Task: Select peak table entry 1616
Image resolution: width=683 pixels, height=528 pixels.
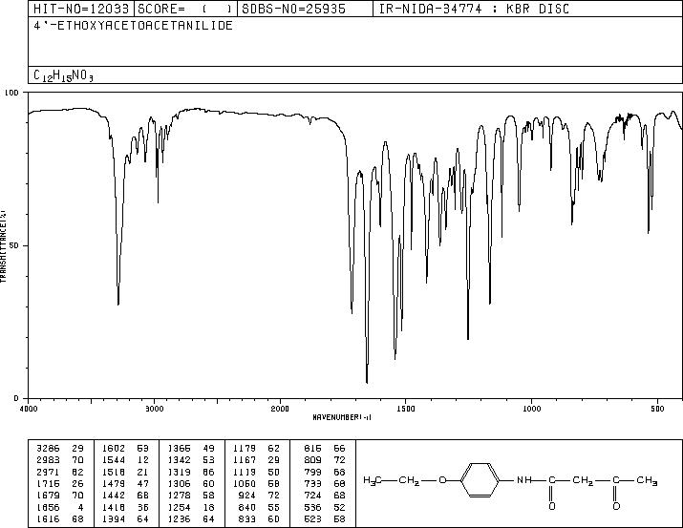Action: pos(48,518)
